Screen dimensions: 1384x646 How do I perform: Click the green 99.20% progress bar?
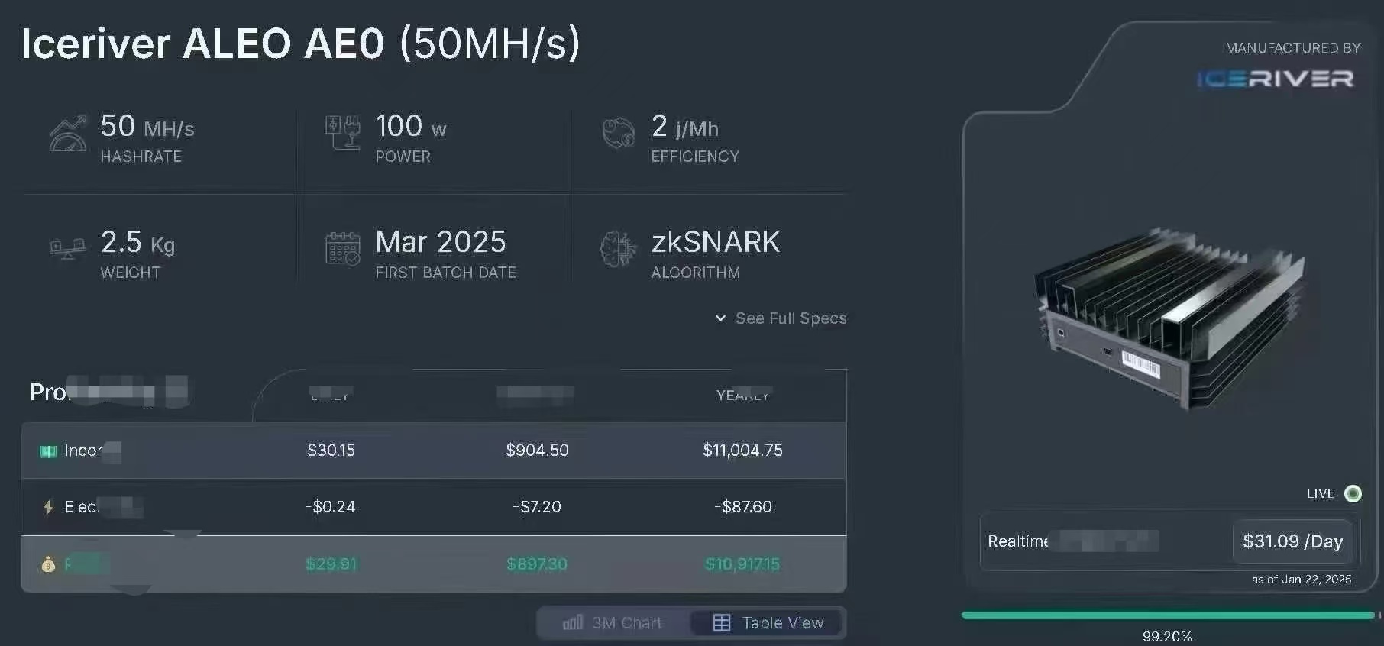tap(1168, 615)
